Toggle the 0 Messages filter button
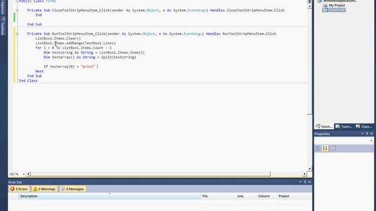This screenshot has height=211, width=376. pos(72,189)
